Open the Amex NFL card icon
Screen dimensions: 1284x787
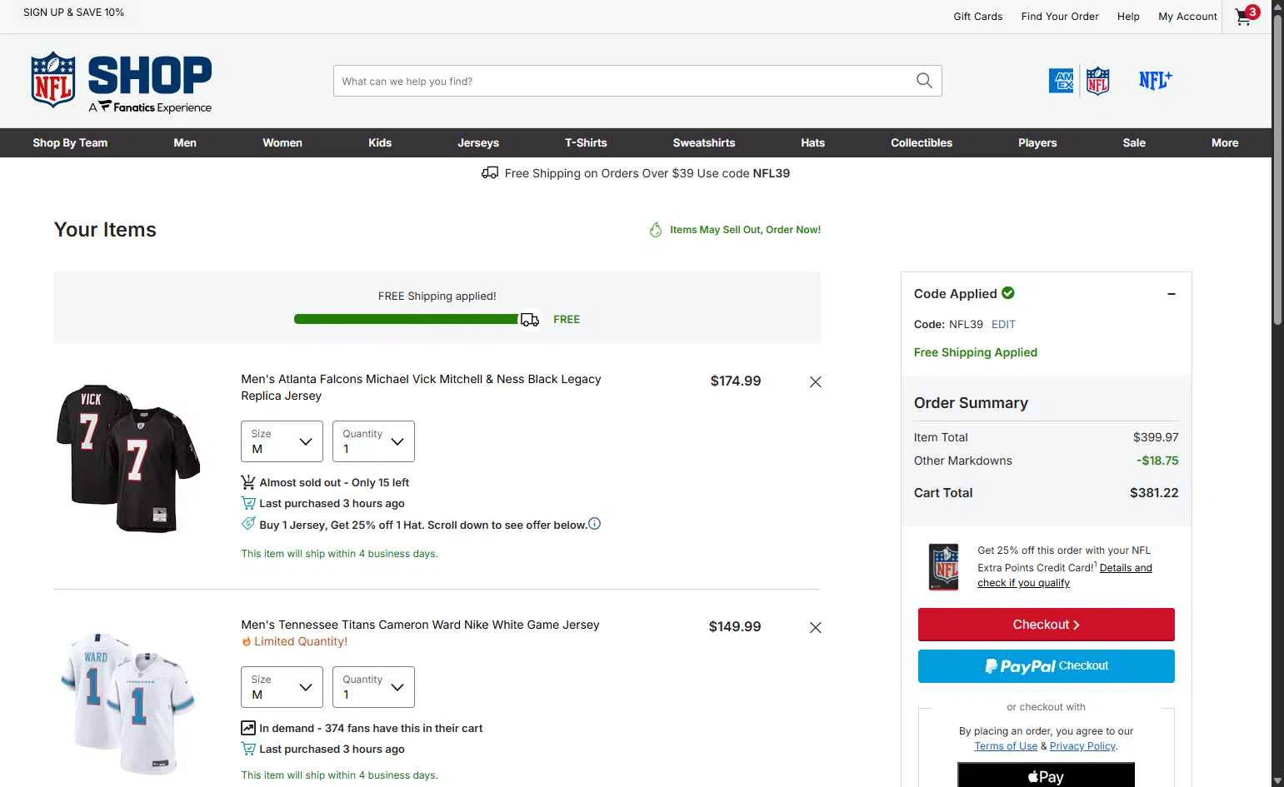coord(1079,81)
